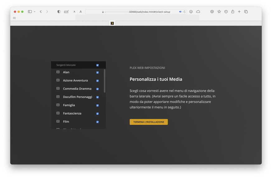The image size is (272, 178).
Task: Go forward to the next page
Action: point(47,12)
